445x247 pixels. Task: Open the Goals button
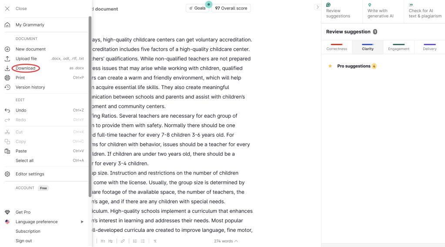coord(197,8)
